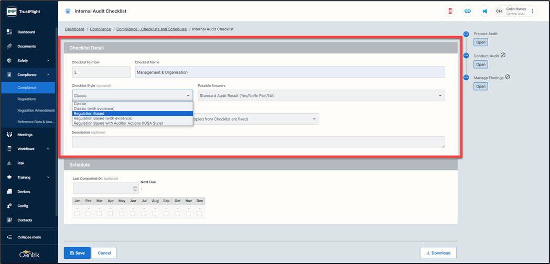The image size is (550, 264).
Task: Go to Documents in the sidebar
Action: pos(26,46)
